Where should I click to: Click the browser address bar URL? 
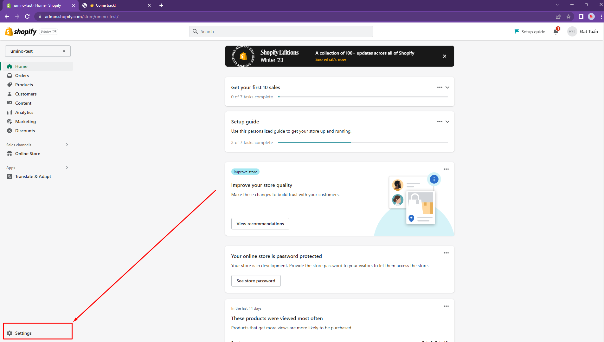coord(82,16)
